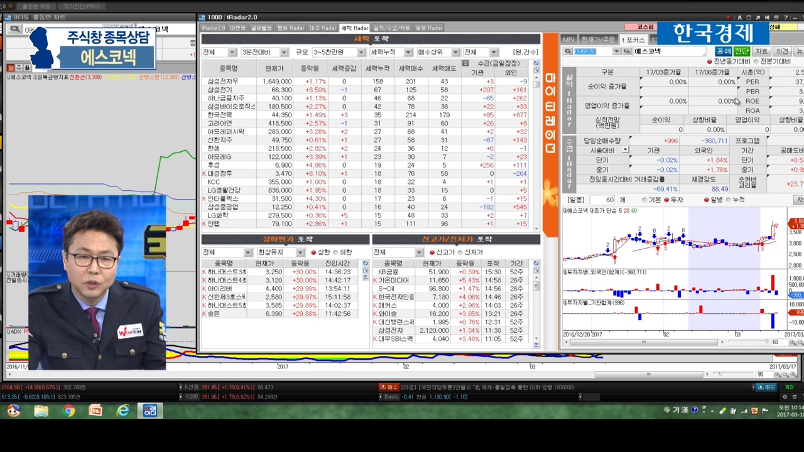Click the green 진단 button
This screenshot has width=804, height=452.
742,51
